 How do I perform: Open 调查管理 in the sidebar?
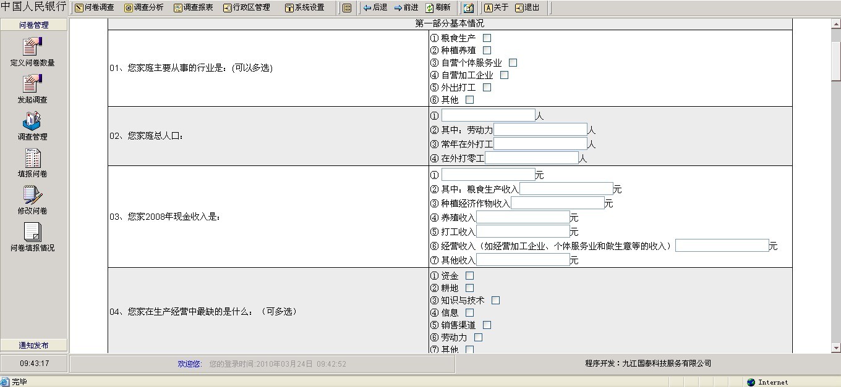tap(32, 121)
